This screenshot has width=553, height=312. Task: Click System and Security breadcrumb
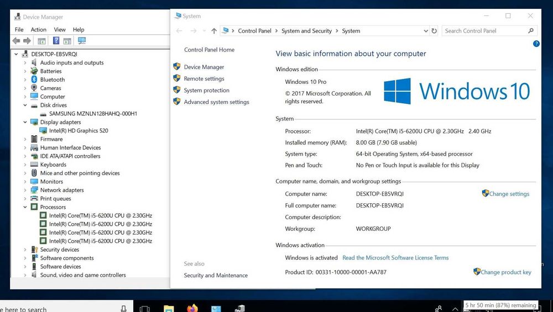tap(306, 31)
